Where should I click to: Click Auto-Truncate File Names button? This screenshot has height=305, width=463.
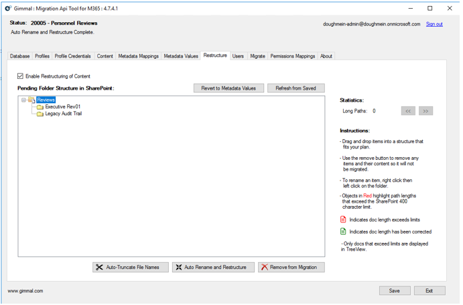130,267
